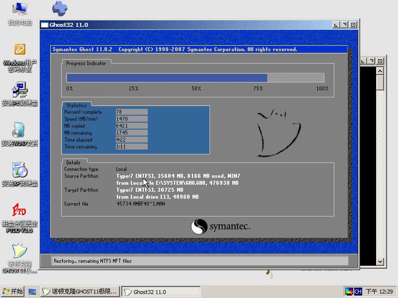The height and width of the screenshot is (298, 398).
Task: Click the 'Current file' details label
Action: tap(76, 204)
